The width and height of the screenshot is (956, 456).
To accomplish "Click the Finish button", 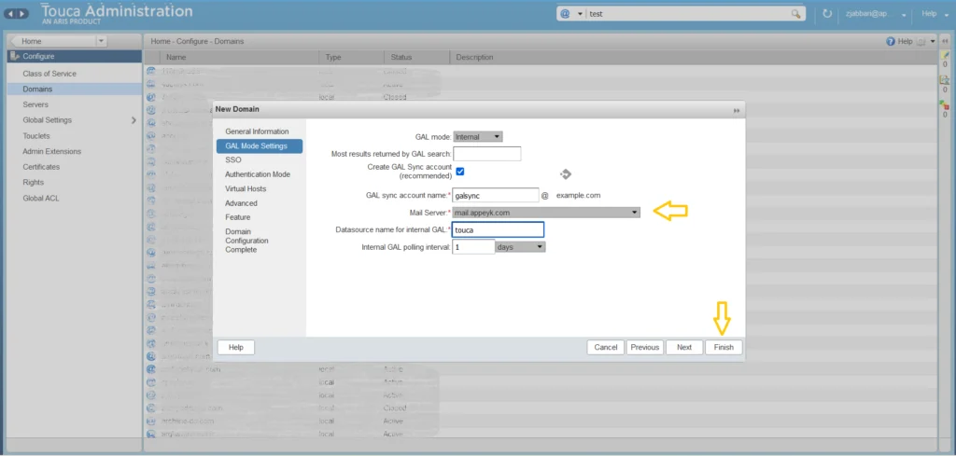I will [x=724, y=347].
